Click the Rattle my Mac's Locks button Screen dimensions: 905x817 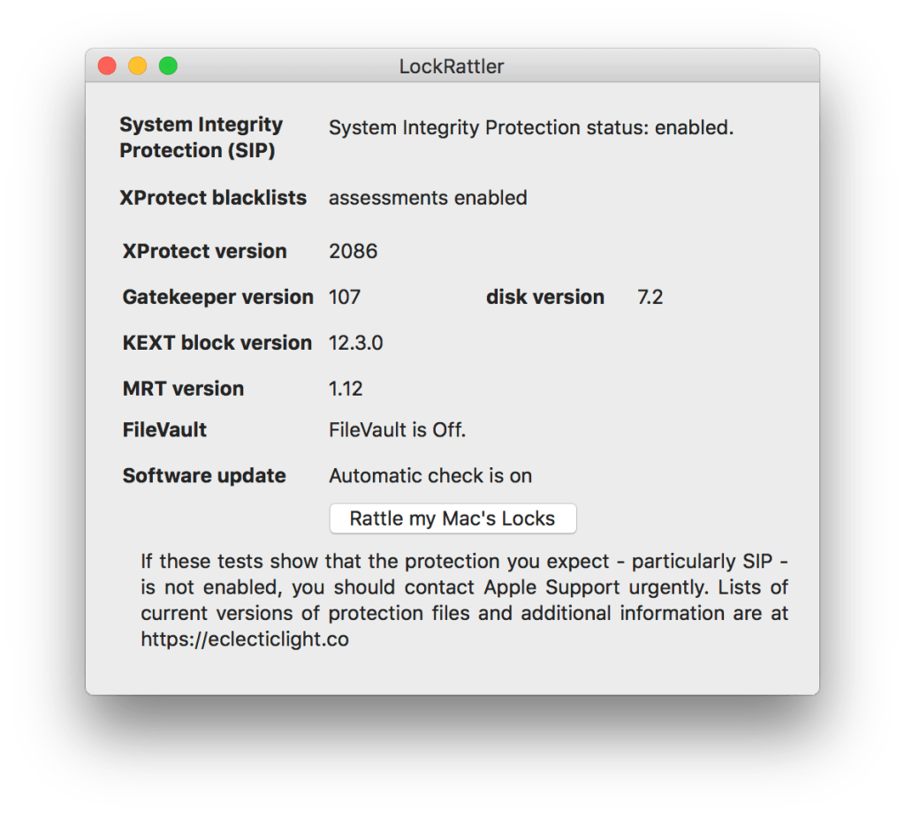(452, 518)
